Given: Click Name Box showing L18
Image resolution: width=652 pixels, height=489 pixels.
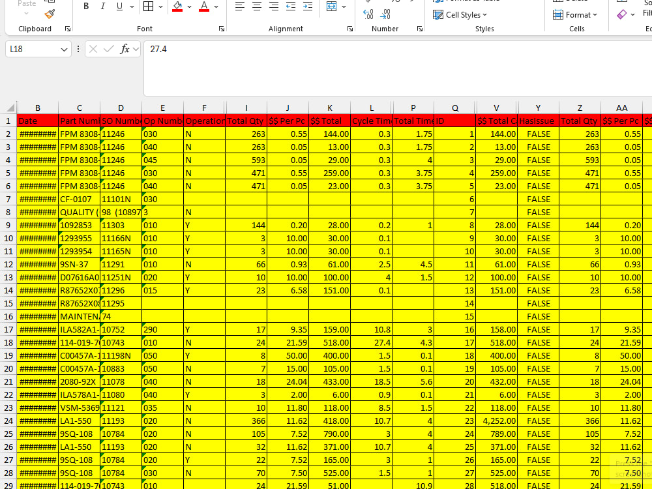Looking at the screenshot, I should tap(33, 49).
